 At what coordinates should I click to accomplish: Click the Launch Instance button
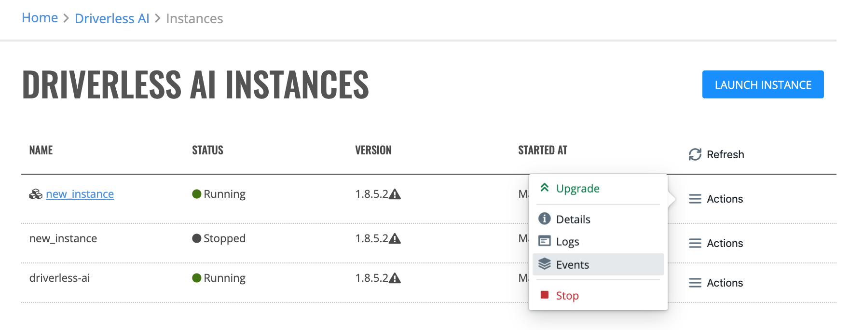click(763, 84)
